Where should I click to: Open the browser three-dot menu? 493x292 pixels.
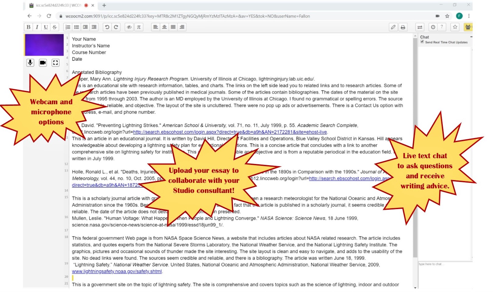[x=469, y=16]
